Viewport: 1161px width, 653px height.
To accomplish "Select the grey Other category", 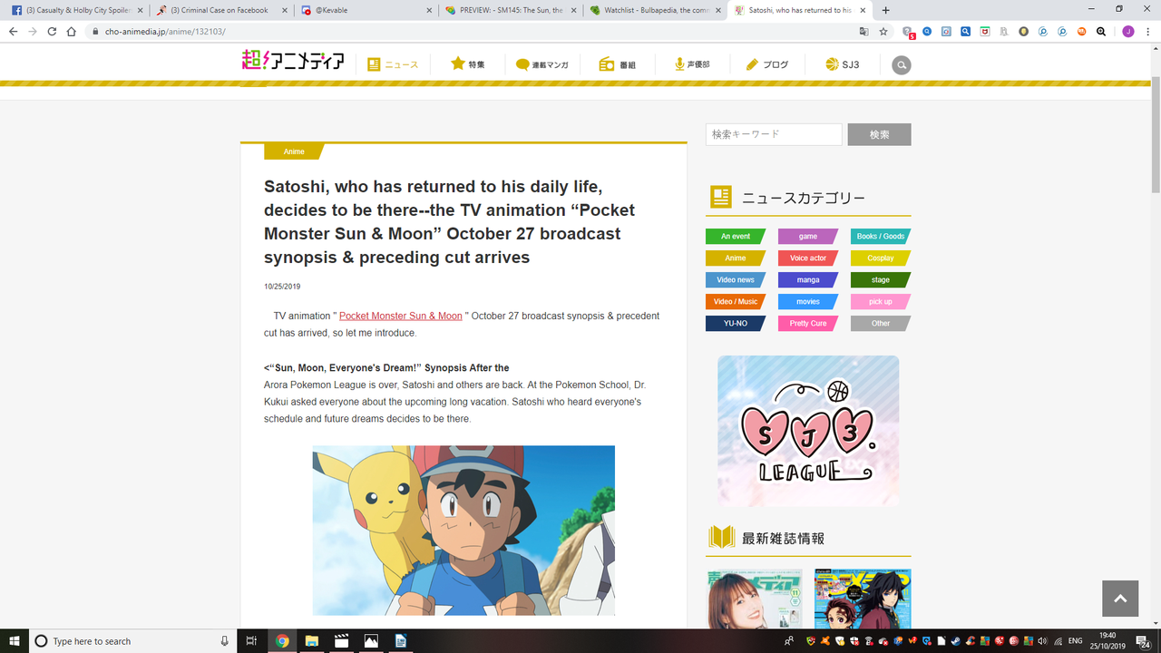I will point(881,323).
